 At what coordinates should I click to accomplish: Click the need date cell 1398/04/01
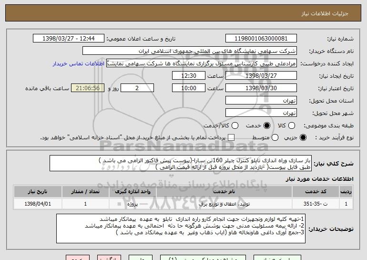click(38, 204)
